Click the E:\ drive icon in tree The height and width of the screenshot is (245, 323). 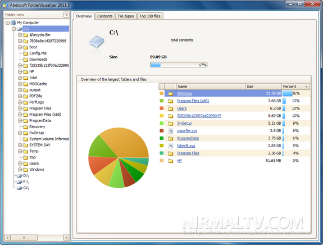coord(20,182)
